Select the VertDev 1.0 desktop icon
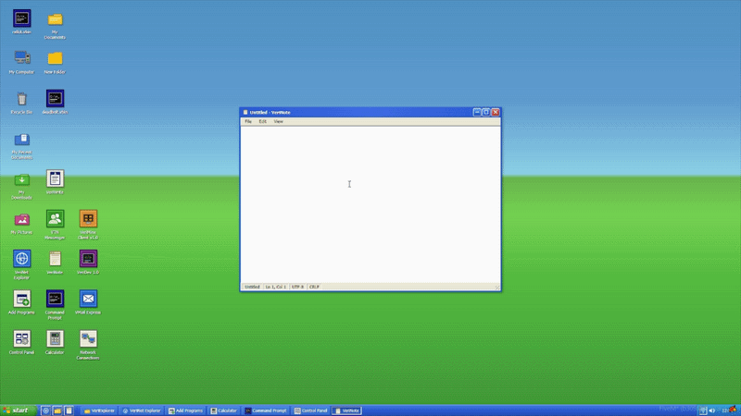The height and width of the screenshot is (416, 741). (x=88, y=263)
